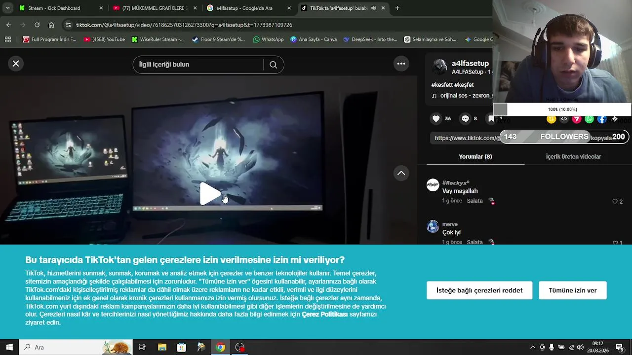
Task: Mute the TikTok tab via speaker icon
Action: (x=373, y=8)
